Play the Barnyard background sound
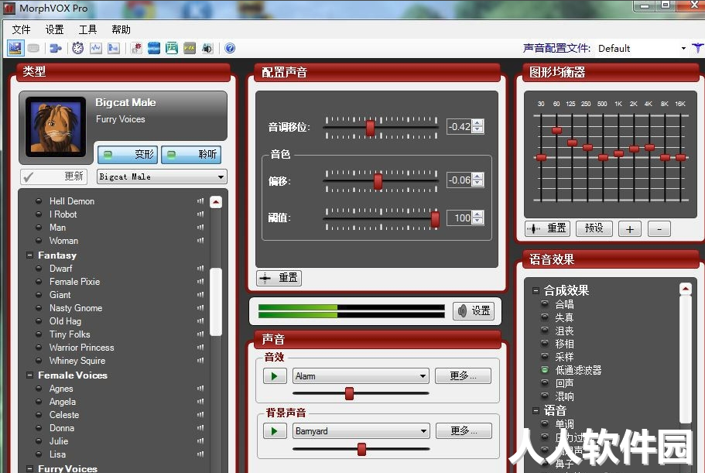Screen dimensions: 705x473 275,431
